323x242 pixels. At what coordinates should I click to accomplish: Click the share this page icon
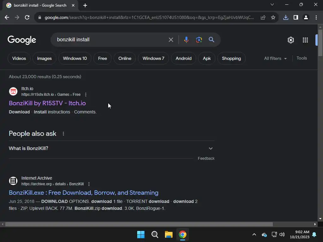pos(263,18)
